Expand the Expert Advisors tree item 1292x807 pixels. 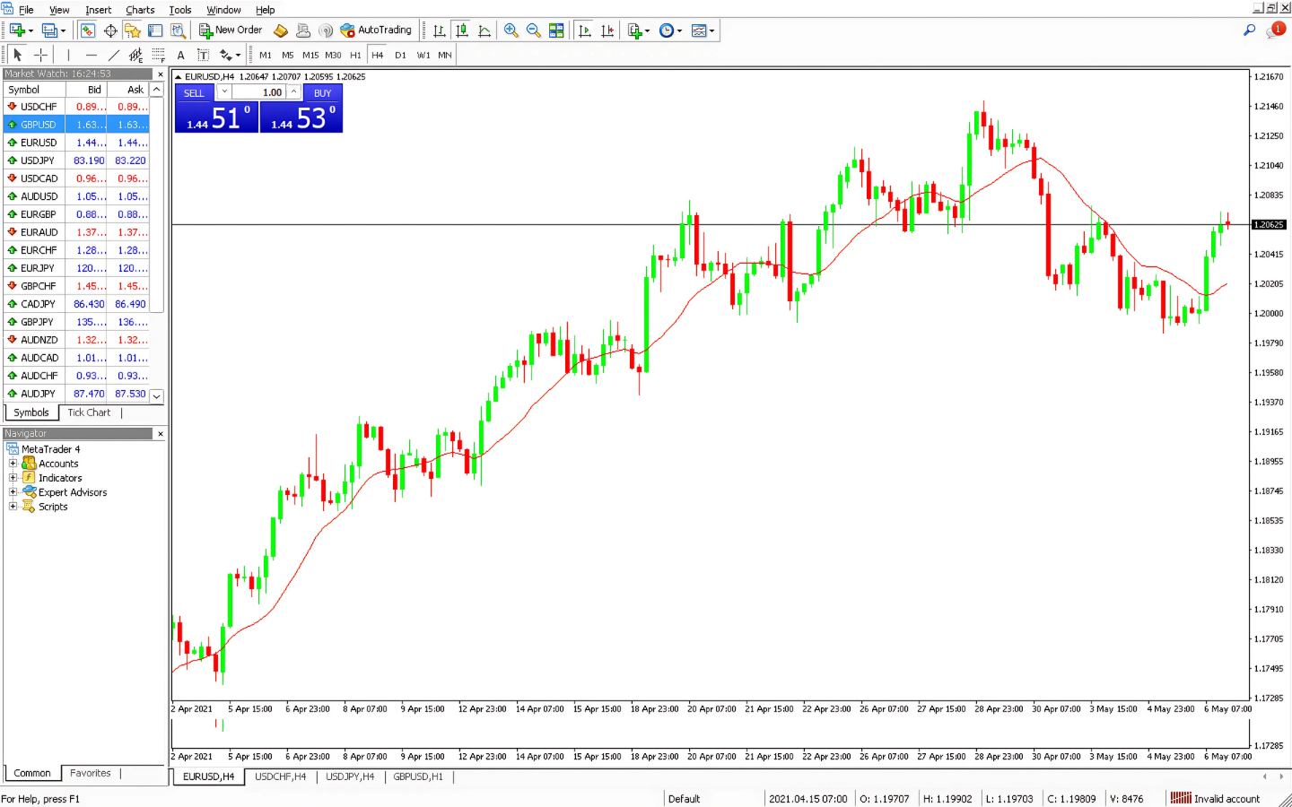coord(13,492)
